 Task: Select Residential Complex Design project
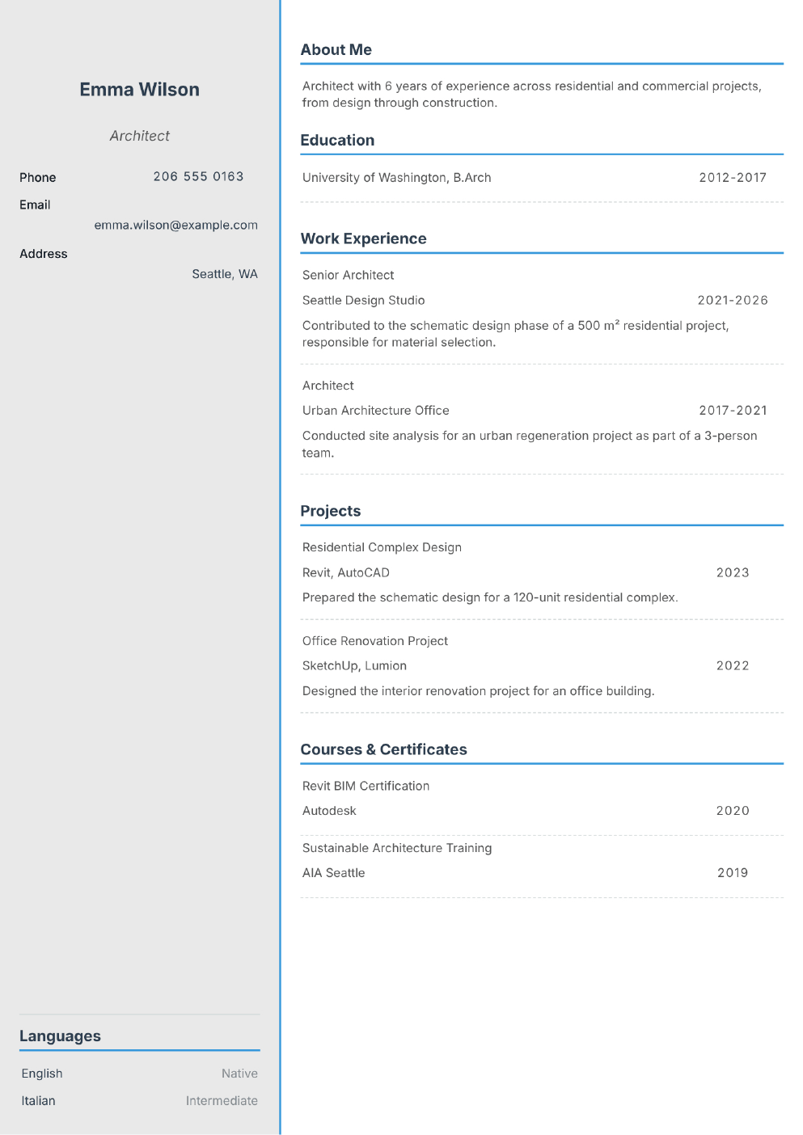(x=382, y=548)
